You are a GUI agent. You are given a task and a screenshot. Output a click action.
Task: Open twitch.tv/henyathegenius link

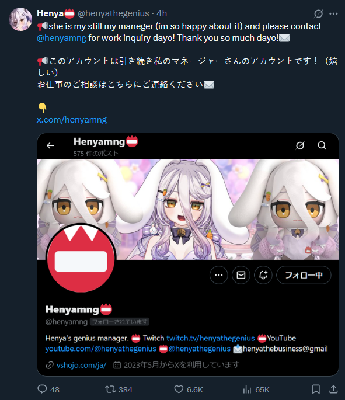(210, 338)
